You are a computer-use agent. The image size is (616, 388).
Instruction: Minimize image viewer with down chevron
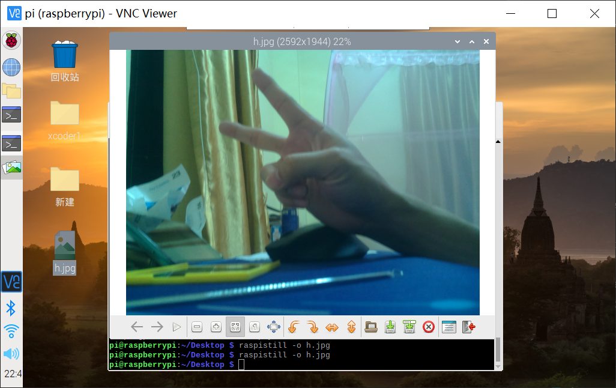tap(457, 41)
